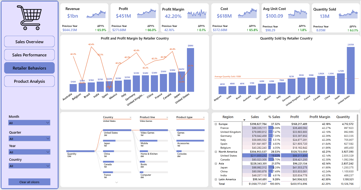
Task: Remove the Product line level with X
Action: (167, 118)
